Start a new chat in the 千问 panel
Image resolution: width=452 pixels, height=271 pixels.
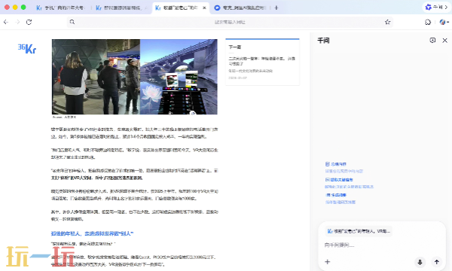[432, 41]
